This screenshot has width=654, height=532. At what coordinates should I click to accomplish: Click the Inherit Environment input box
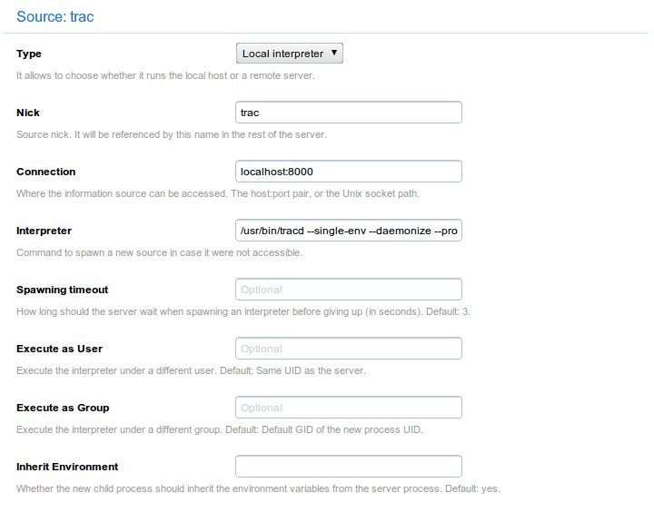point(348,467)
